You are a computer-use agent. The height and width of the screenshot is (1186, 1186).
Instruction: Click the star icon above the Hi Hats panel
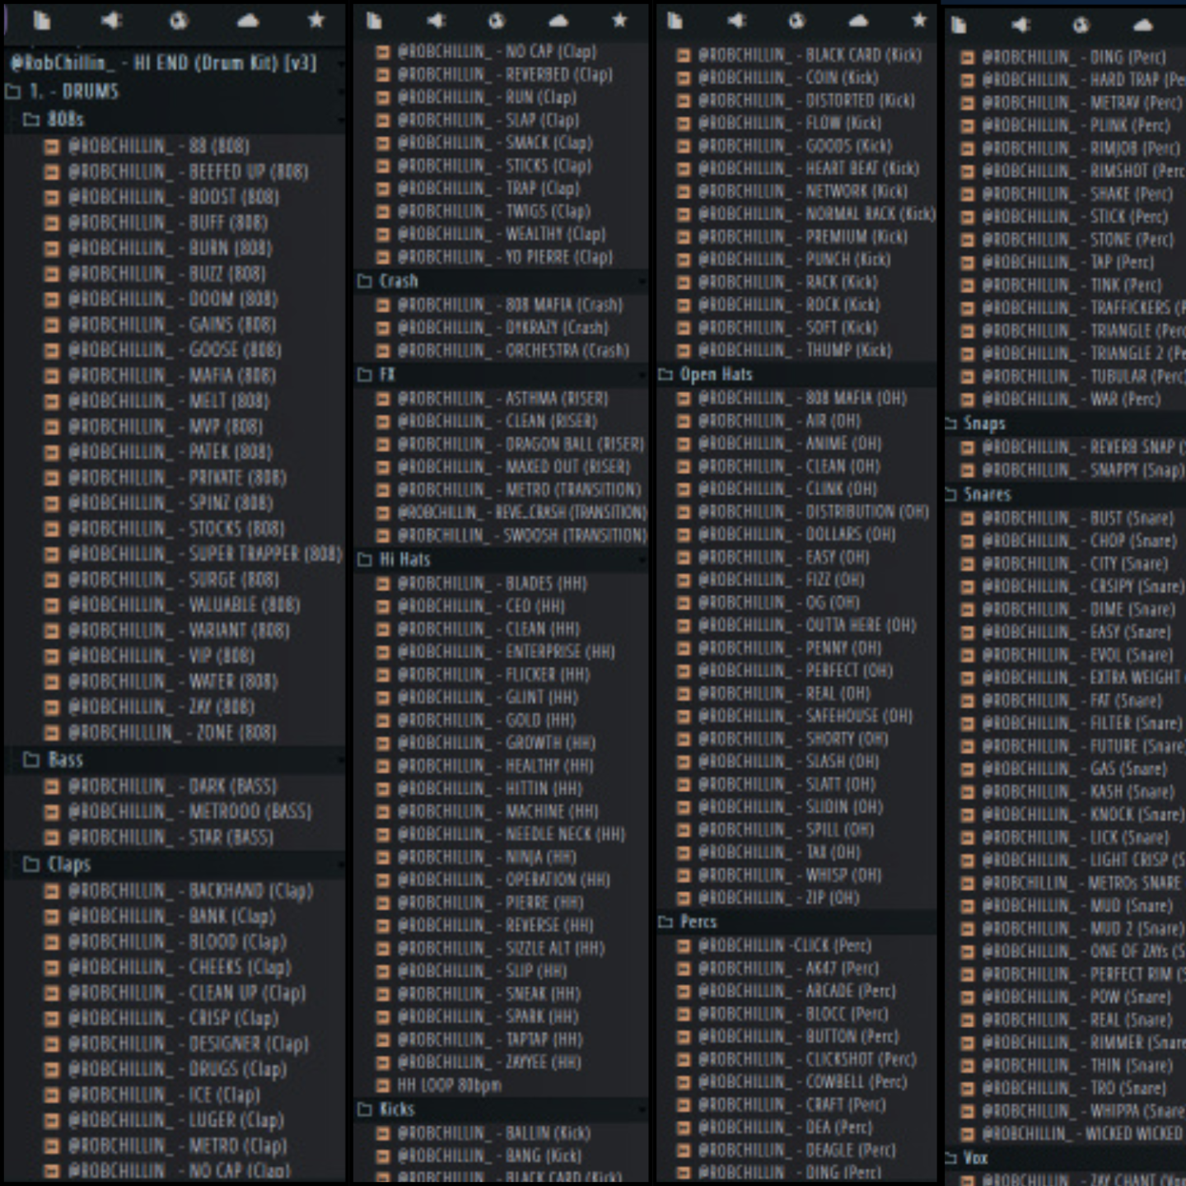click(x=619, y=21)
